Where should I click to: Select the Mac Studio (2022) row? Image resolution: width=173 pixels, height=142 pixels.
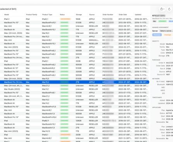click(x=74, y=89)
